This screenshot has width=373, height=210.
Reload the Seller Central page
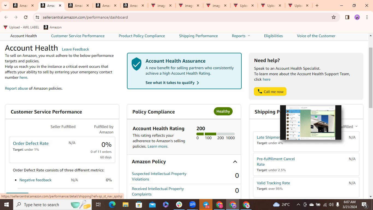pos(26,17)
